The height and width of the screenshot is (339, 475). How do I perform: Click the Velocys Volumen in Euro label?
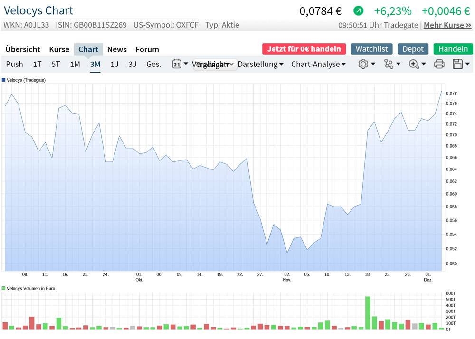(31, 289)
